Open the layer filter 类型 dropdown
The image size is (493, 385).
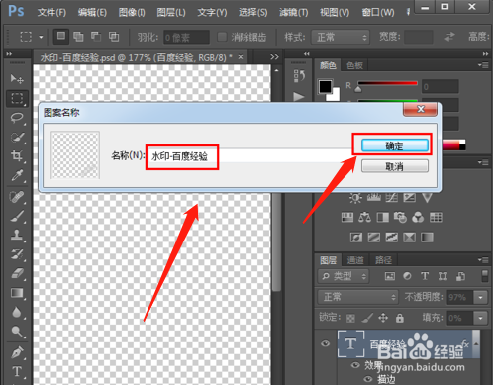coord(344,276)
